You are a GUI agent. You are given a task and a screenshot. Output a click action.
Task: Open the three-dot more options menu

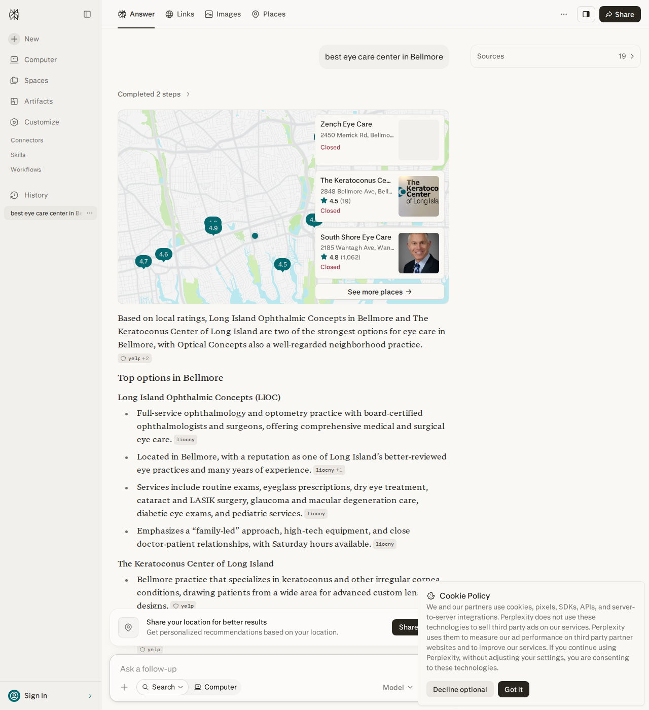tap(564, 14)
